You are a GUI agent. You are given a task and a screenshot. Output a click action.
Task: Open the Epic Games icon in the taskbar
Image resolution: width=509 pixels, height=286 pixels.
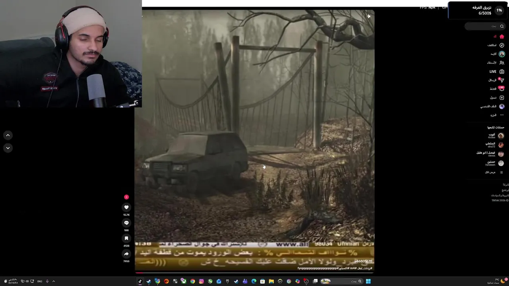tap(227, 281)
